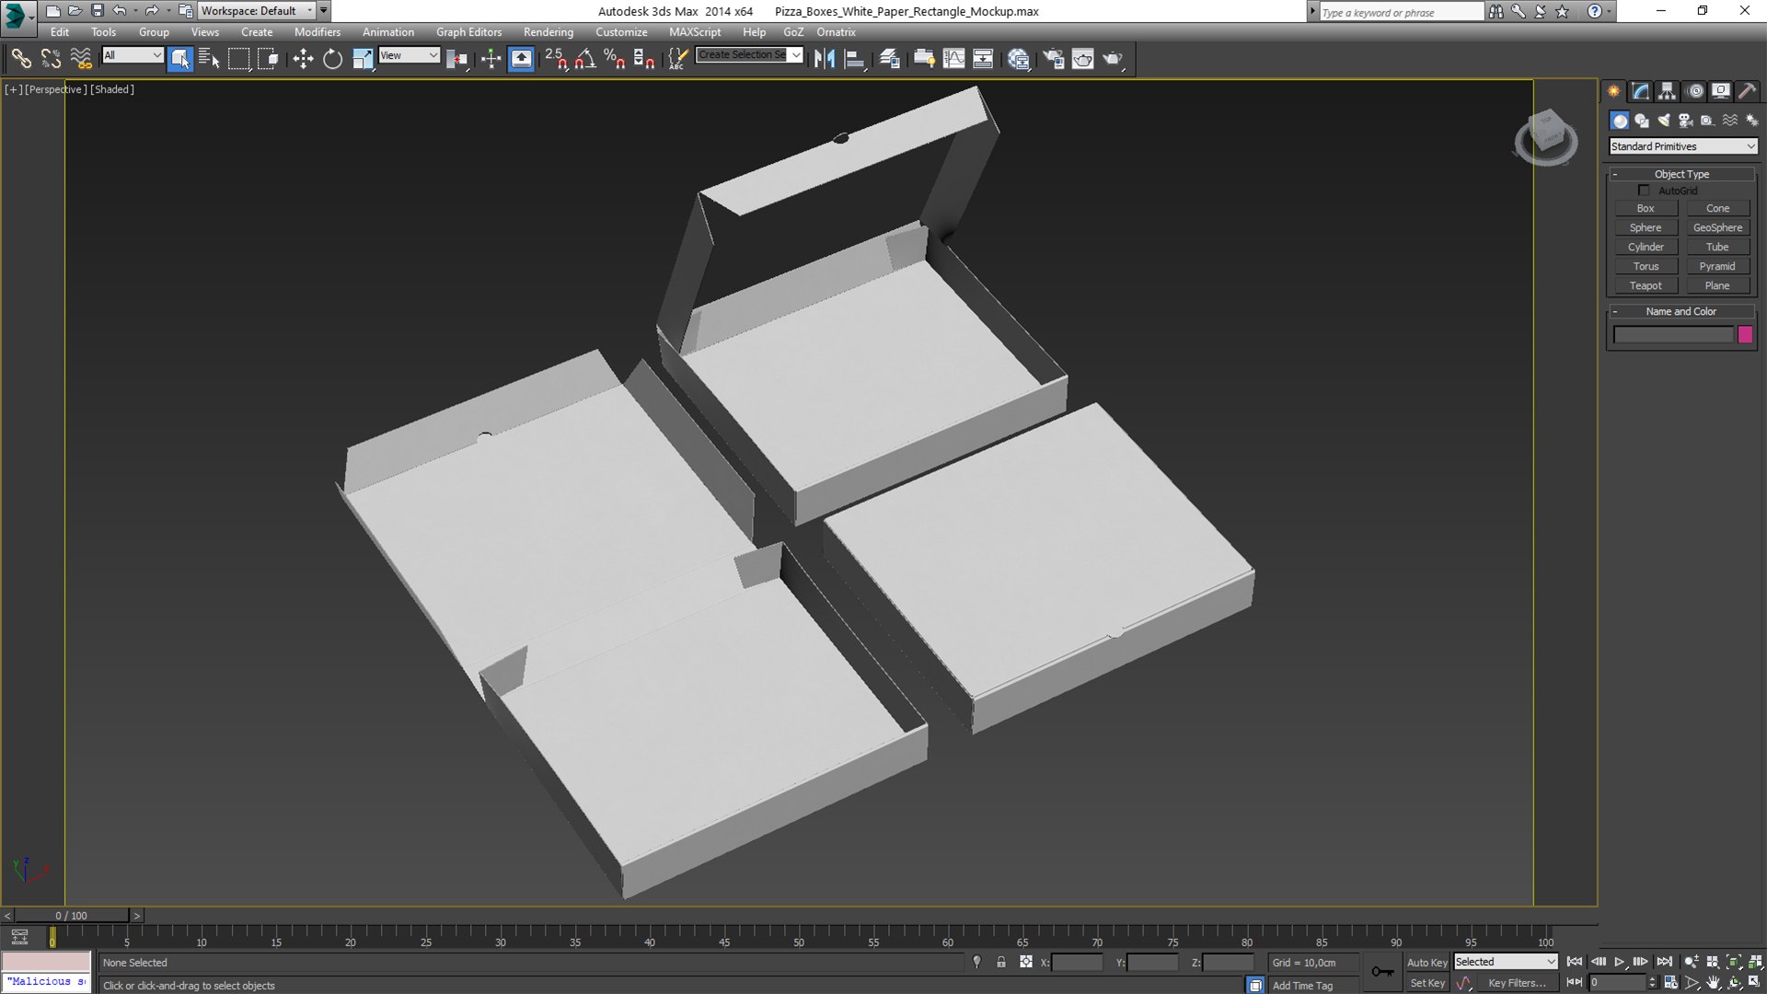Image resolution: width=1767 pixels, height=994 pixels.
Task: Toggle Spinner Snap
Action: 644,59
